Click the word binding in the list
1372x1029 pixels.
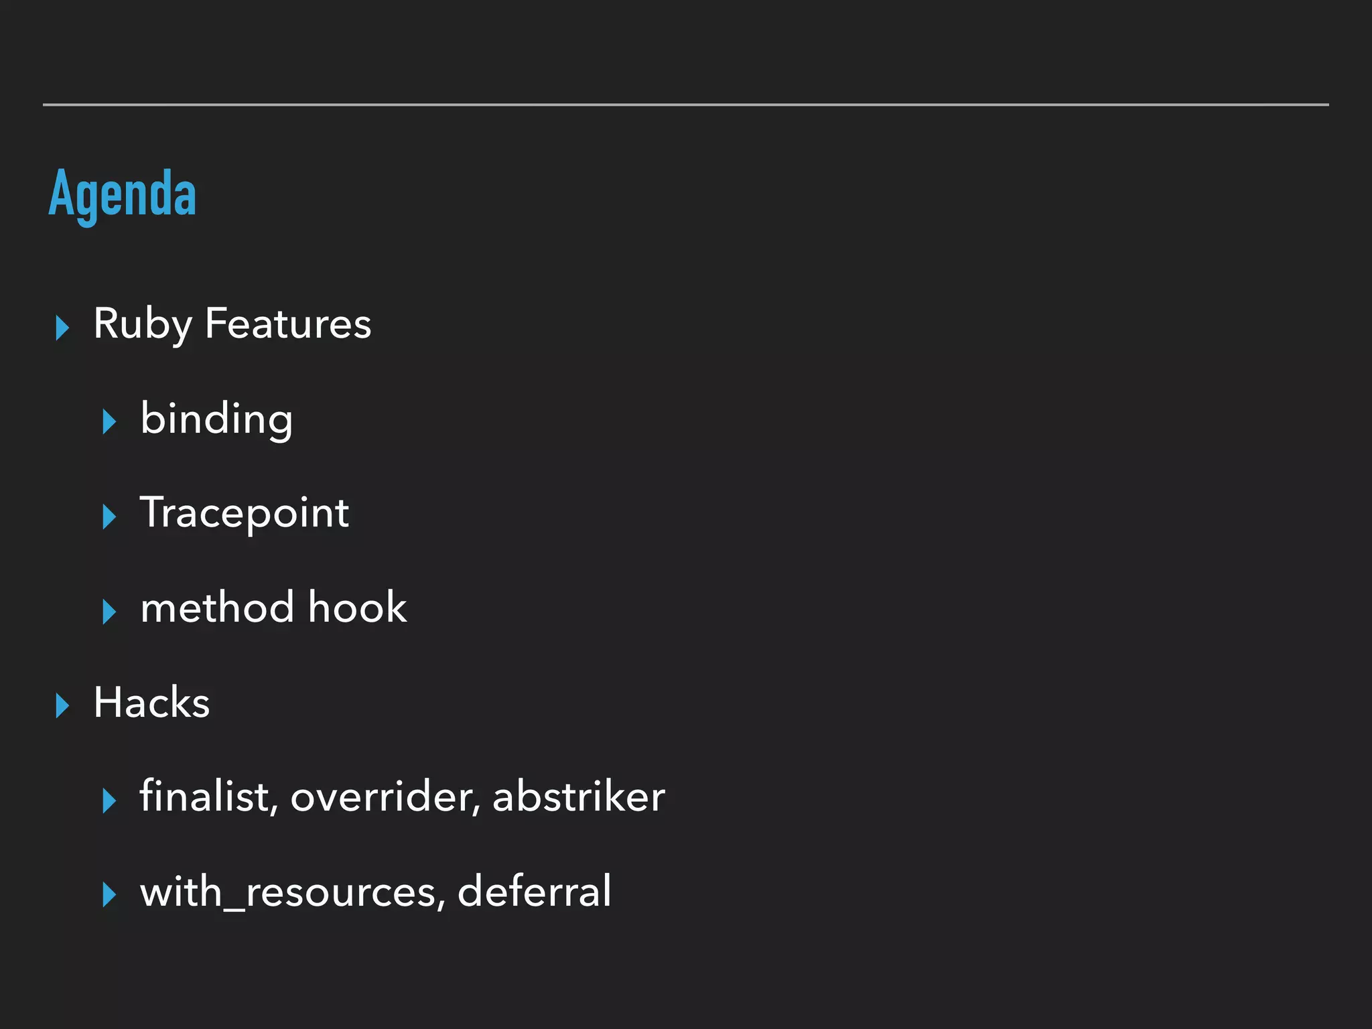tap(216, 419)
